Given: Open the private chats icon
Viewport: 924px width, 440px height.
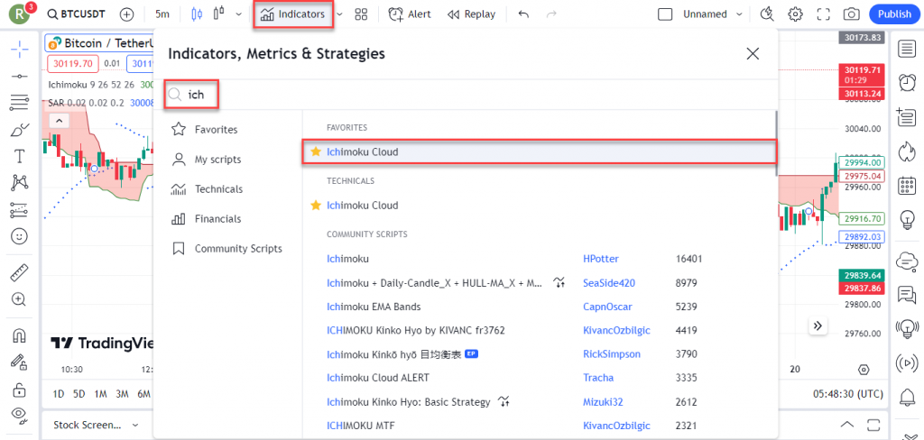Looking at the screenshot, I should point(905,294).
